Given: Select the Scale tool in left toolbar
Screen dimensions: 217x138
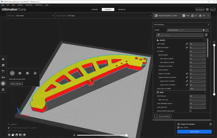Looking at the screenshot, I should tap(3, 65).
